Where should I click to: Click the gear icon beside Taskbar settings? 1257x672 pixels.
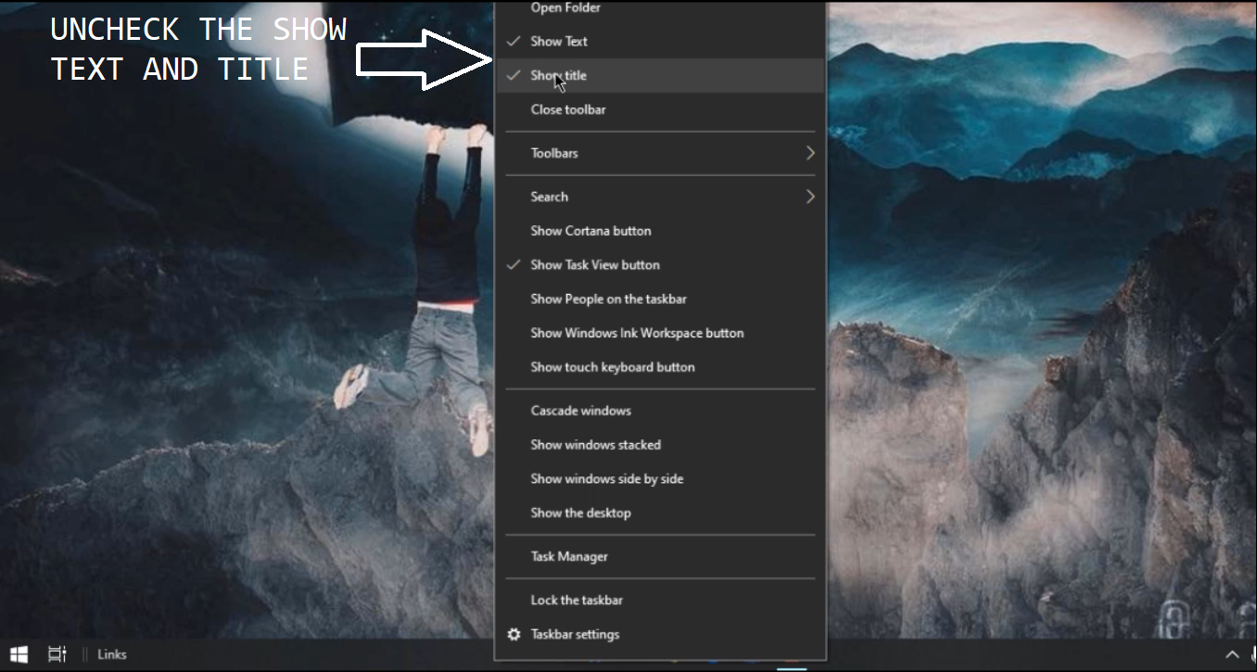point(514,634)
